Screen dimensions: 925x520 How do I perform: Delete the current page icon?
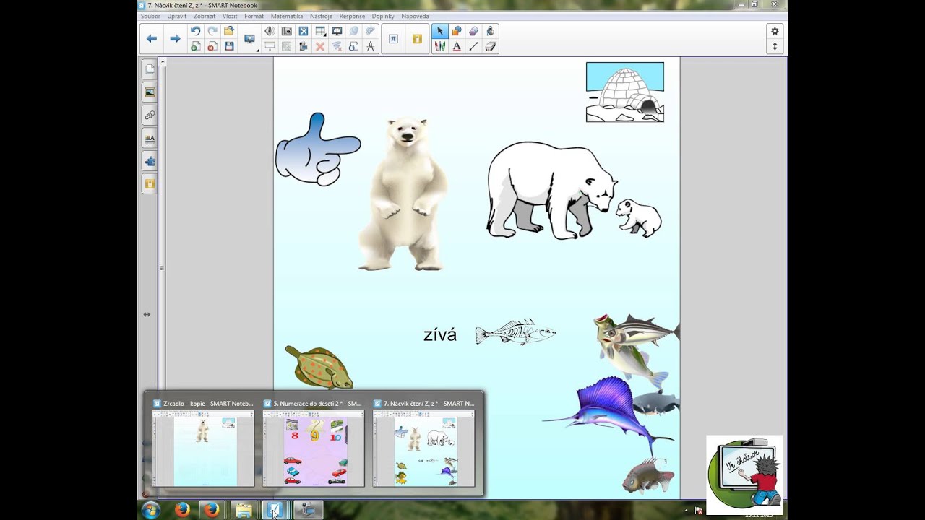212,46
